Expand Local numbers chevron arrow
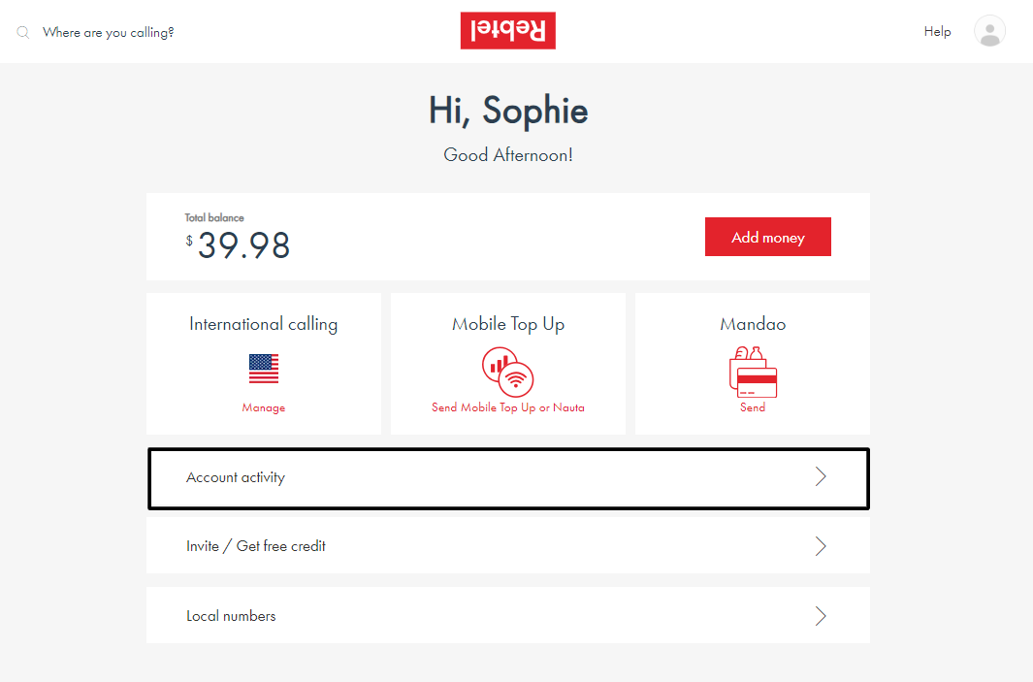Image resolution: width=1033 pixels, height=682 pixels. [821, 616]
